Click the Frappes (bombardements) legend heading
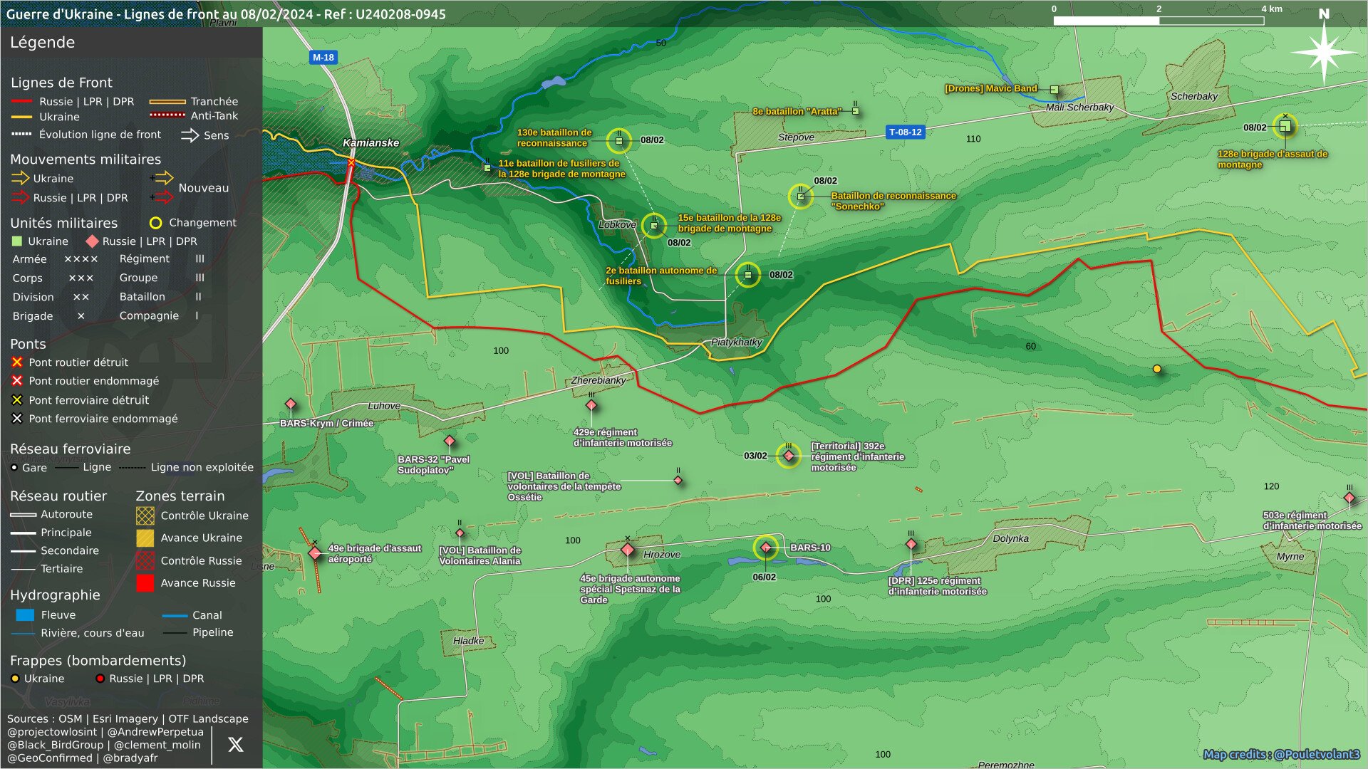 click(x=98, y=661)
